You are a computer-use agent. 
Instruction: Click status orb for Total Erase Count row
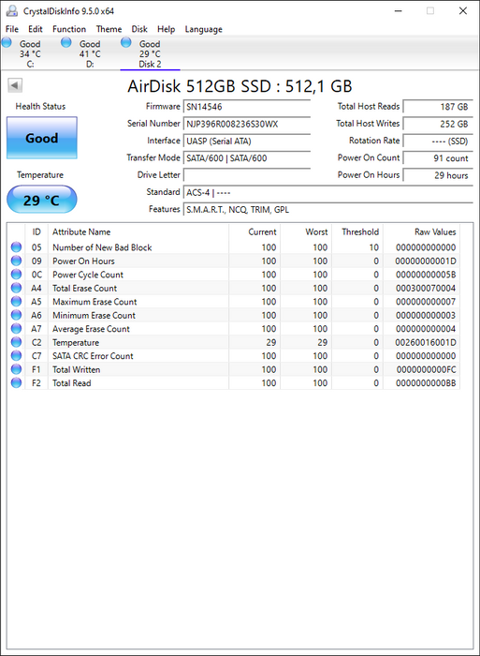[16, 288]
